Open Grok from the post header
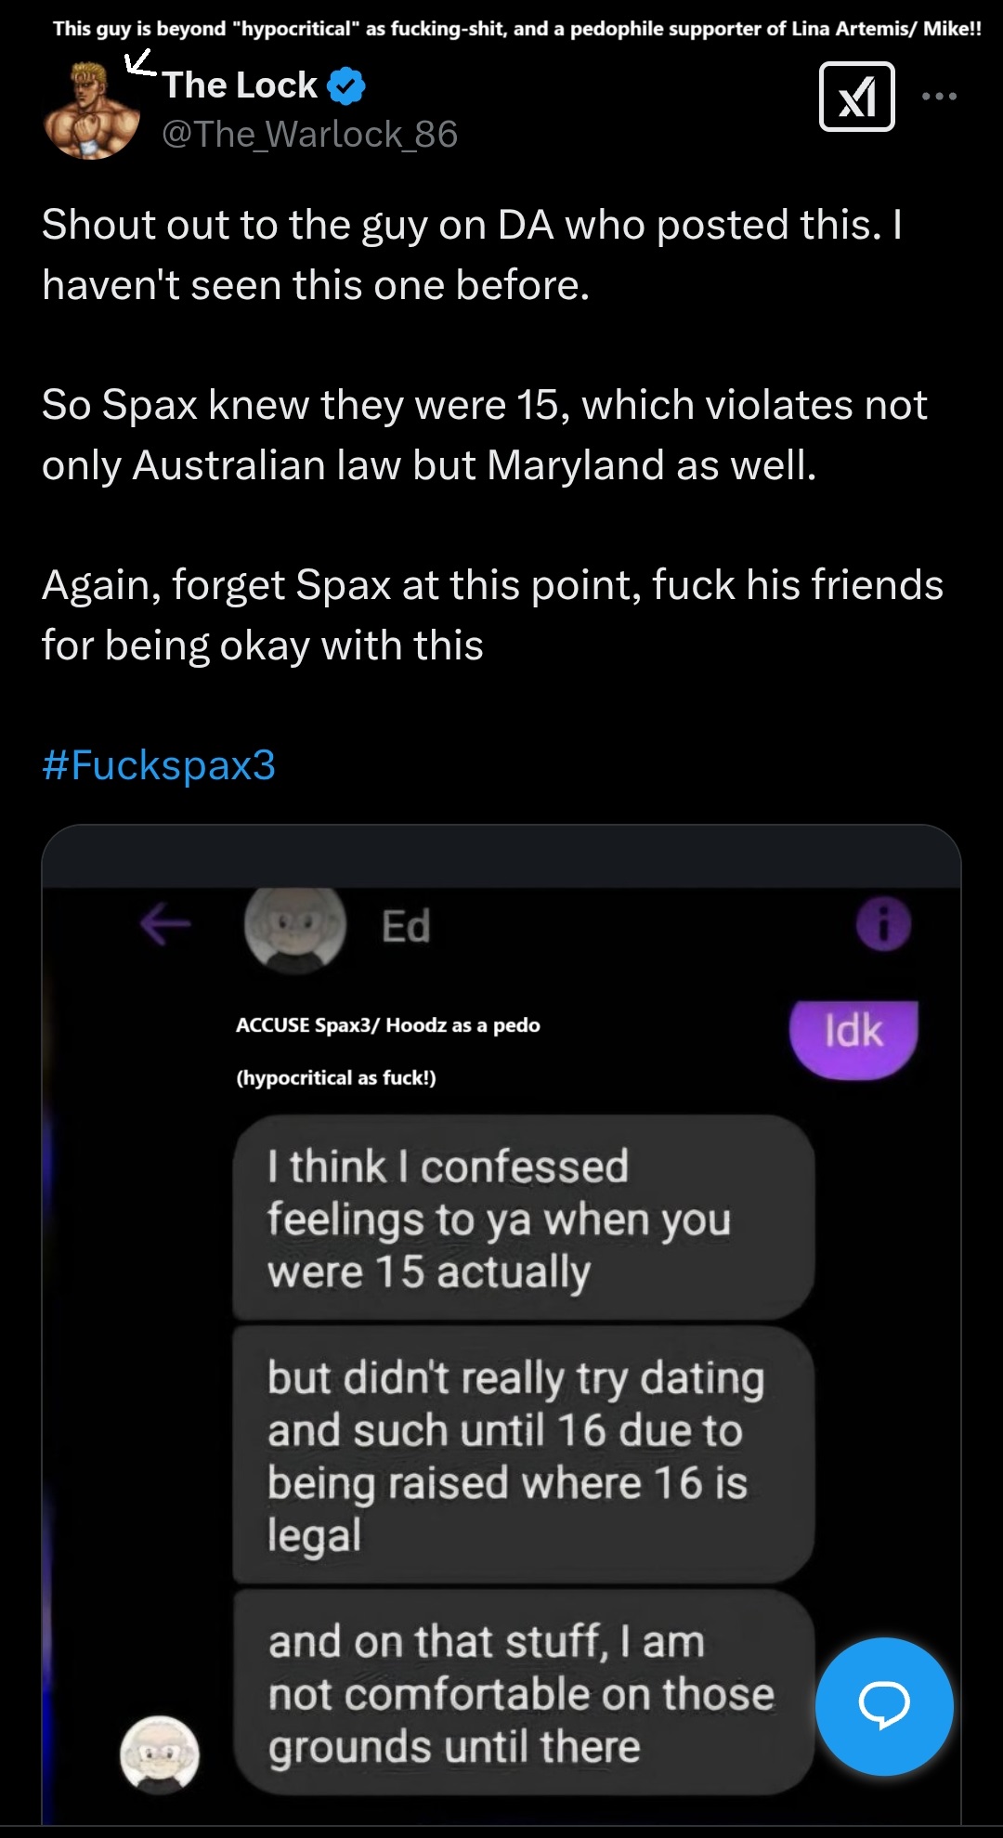This screenshot has width=1003, height=1838. 856,97
